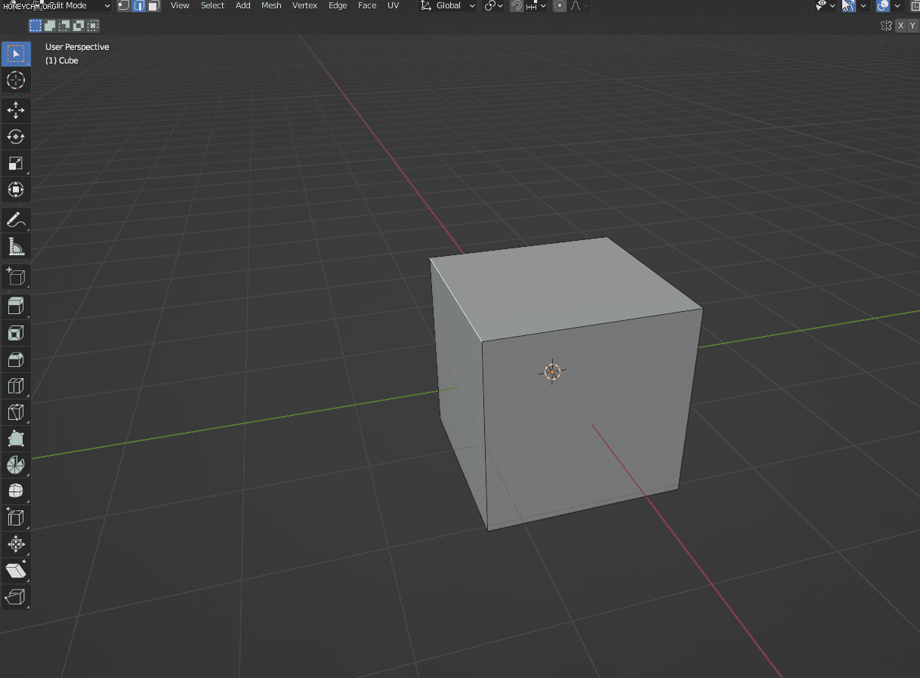Activate the Add Cube tool

click(16, 276)
